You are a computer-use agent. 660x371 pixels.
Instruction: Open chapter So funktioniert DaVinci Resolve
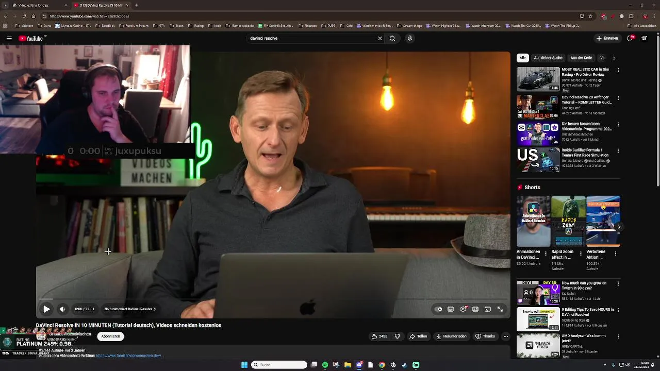click(x=130, y=309)
